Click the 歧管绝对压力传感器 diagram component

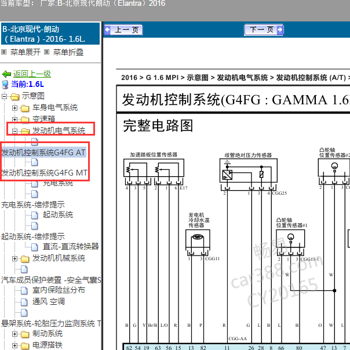pyautogui.click(x=249, y=170)
